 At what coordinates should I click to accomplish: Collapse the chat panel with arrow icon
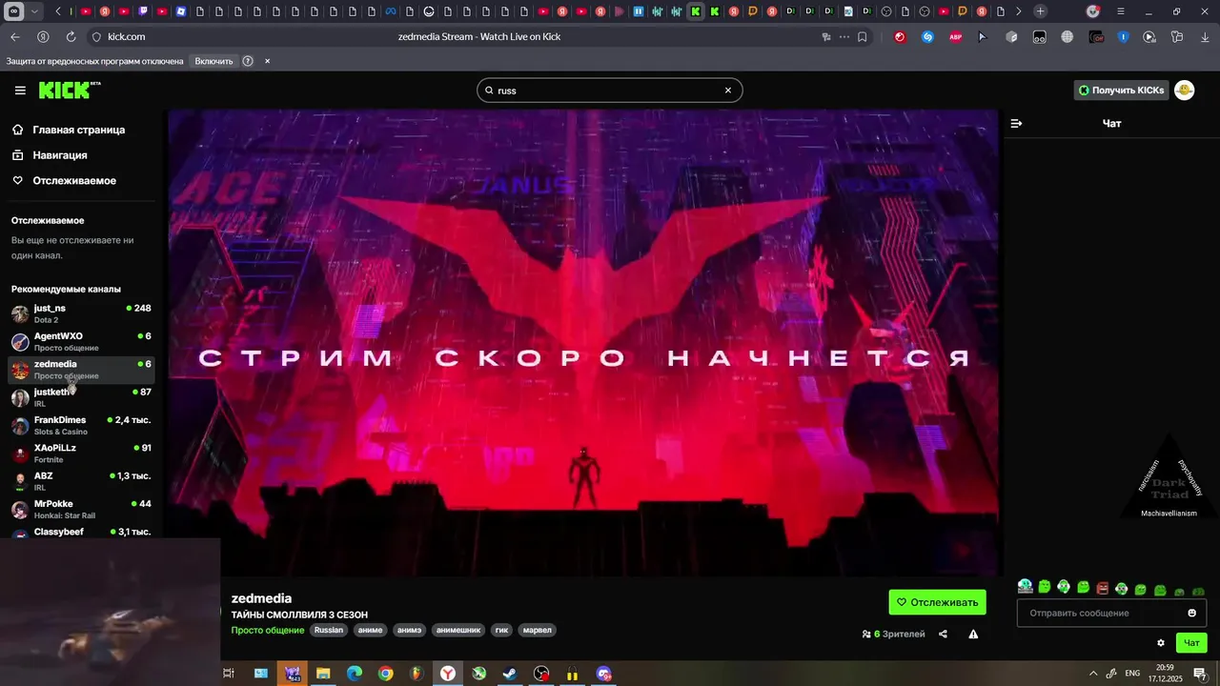click(x=1016, y=124)
